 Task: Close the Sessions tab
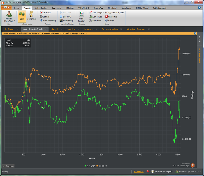point(96,29)
